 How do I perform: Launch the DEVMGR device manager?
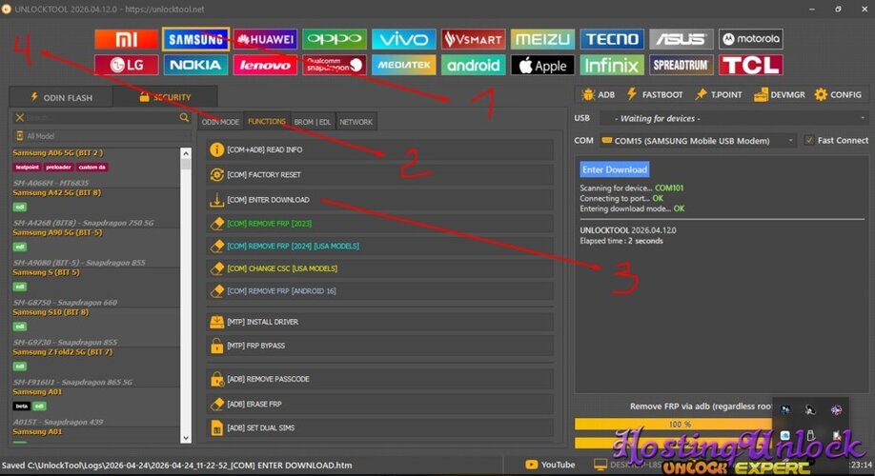click(779, 95)
